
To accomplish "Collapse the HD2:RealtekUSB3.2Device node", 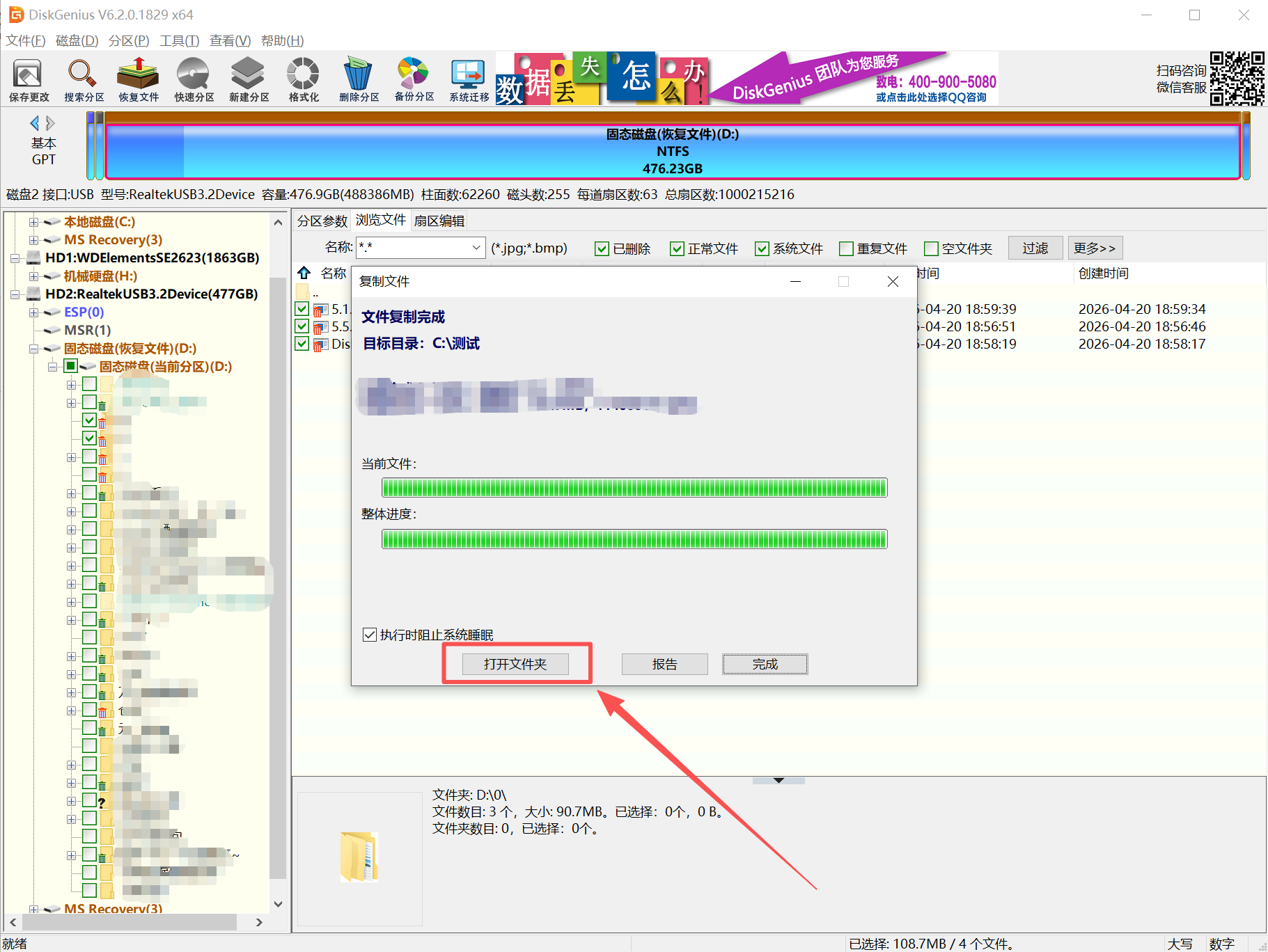I will pos(15,294).
